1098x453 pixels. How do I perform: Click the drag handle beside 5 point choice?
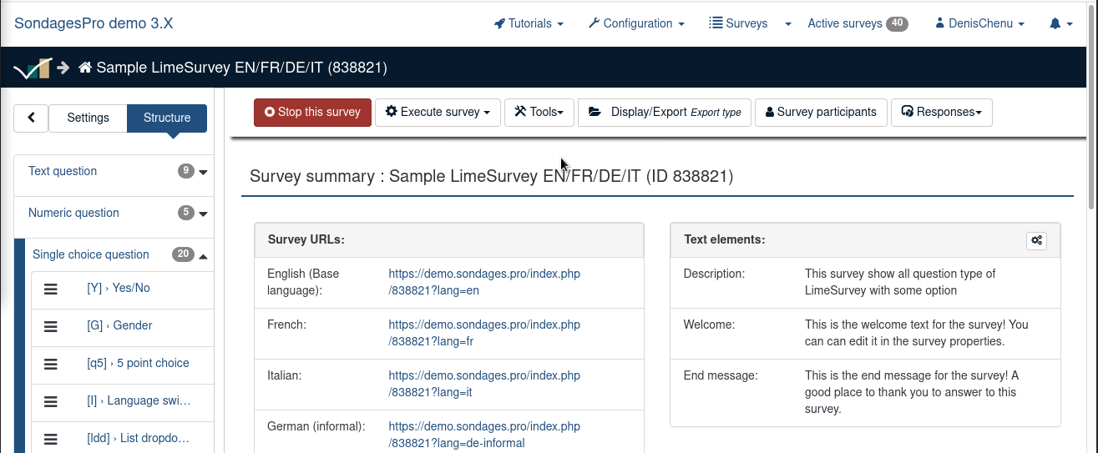(x=51, y=364)
